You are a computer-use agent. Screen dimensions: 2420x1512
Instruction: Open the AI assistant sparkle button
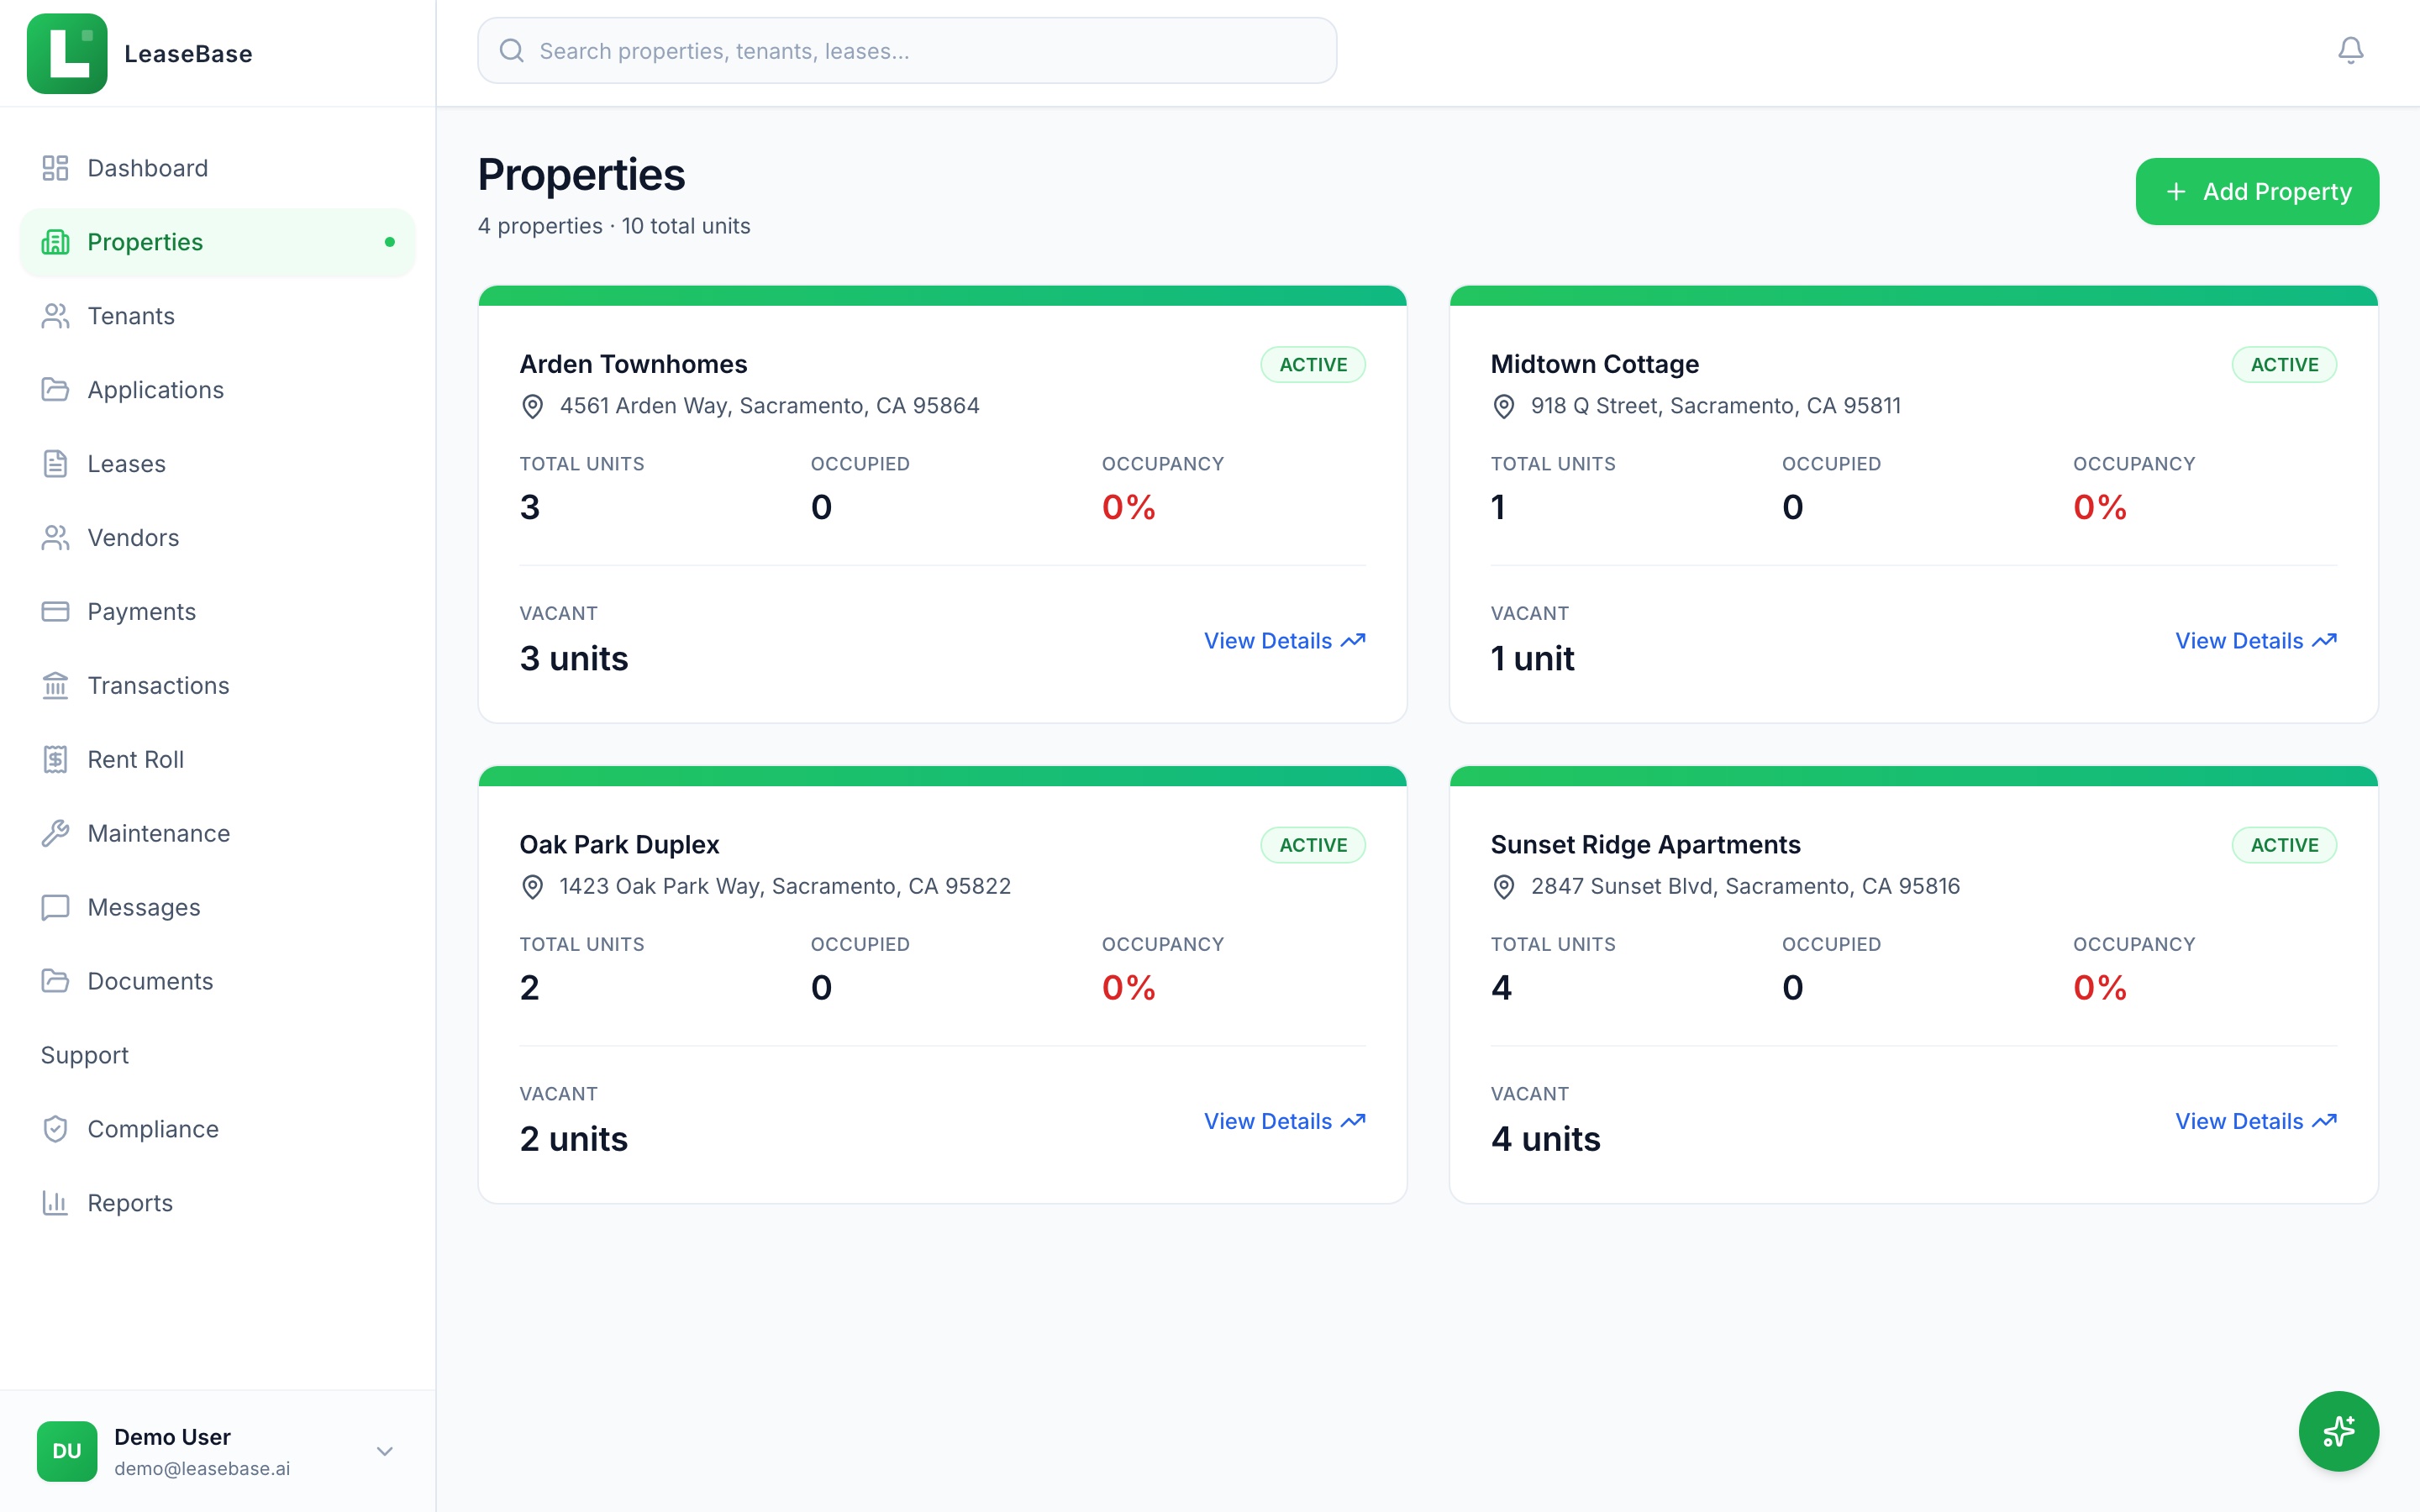coord(2338,1431)
